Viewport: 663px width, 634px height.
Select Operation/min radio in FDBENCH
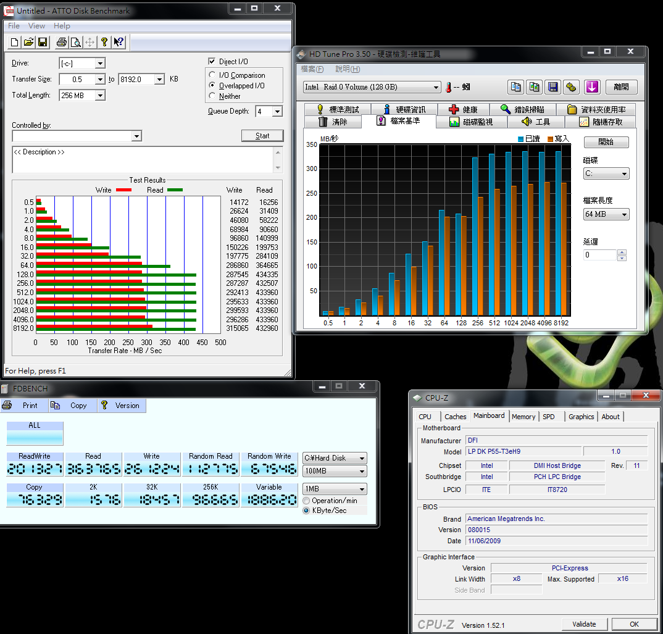coord(306,501)
